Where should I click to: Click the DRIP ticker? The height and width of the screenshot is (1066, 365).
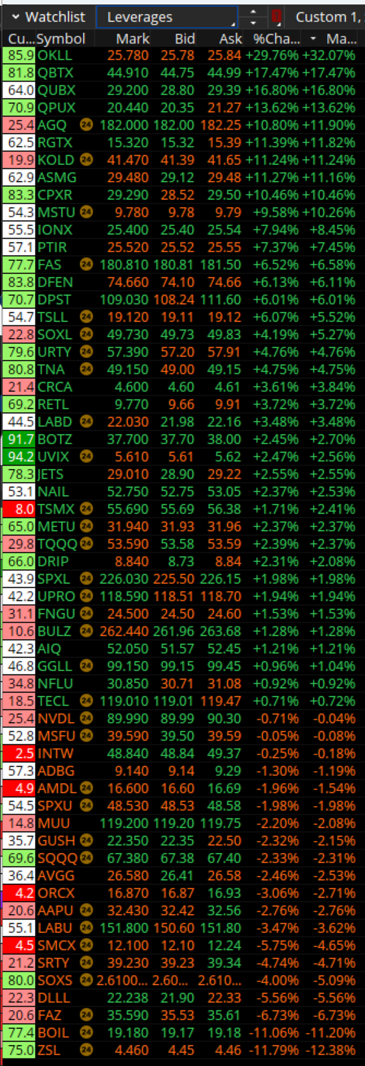[53, 561]
